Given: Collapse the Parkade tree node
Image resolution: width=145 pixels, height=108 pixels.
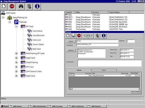Looking at the screenshot, I should click(x=10, y=22).
